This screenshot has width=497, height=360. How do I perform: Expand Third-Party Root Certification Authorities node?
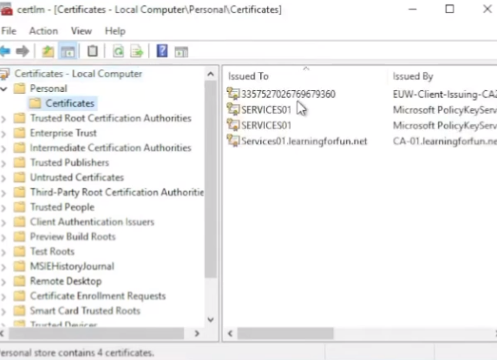[x=3, y=193]
